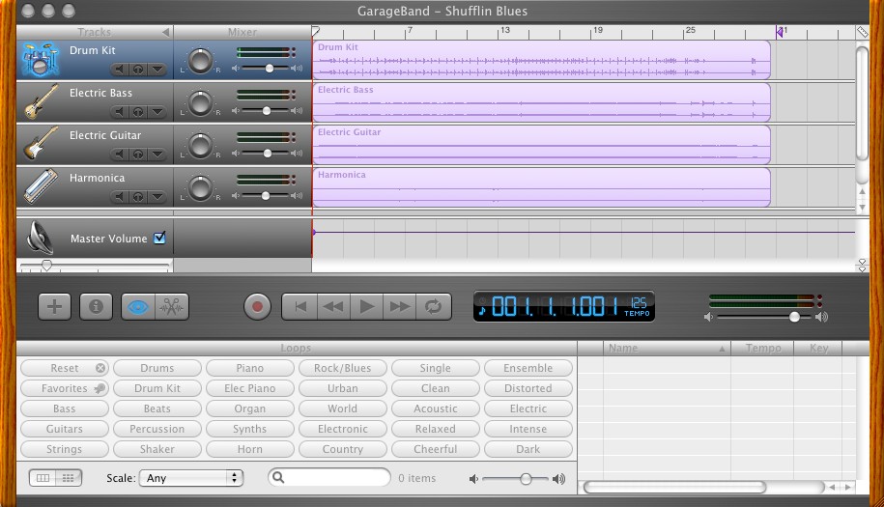The height and width of the screenshot is (507, 884).
Task: Switch loop browser to column view
Action: [43, 478]
